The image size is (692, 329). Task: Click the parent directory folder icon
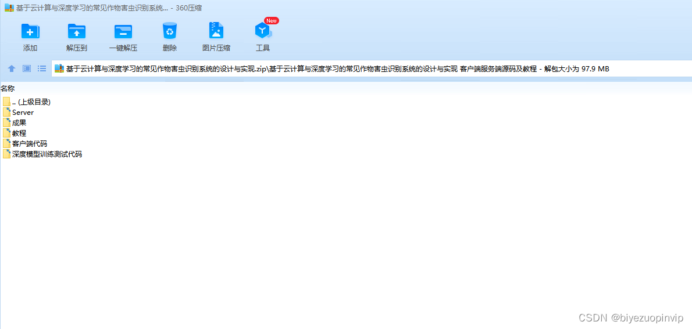(6, 102)
